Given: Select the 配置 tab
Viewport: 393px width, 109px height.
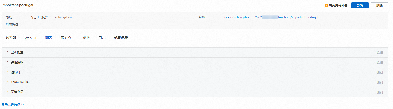Looking at the screenshot, I should (x=49, y=38).
